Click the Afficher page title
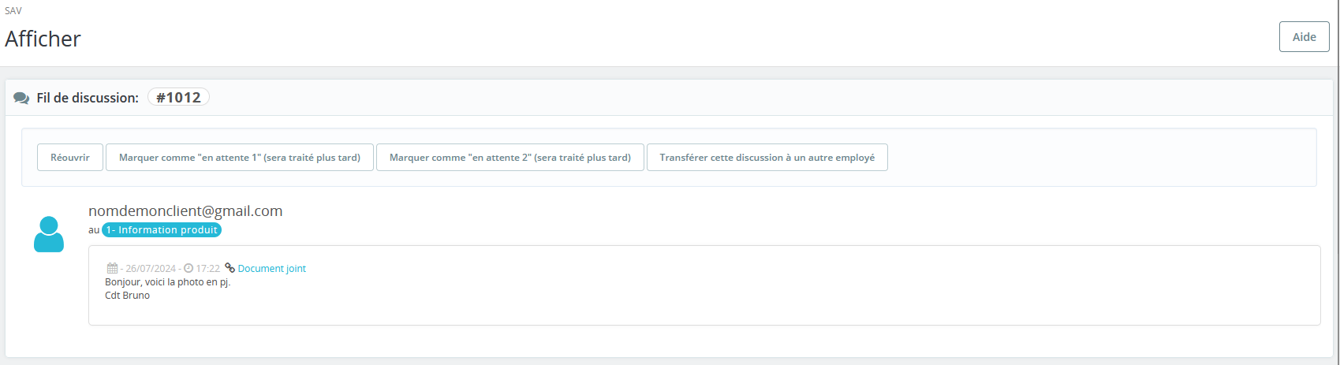 point(43,39)
